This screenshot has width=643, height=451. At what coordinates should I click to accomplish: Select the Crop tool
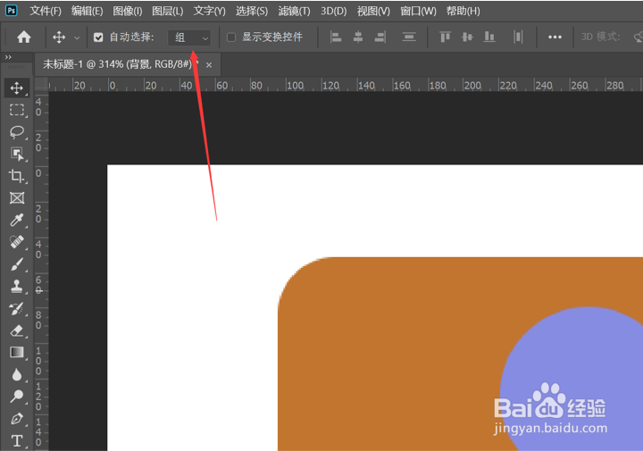pyautogui.click(x=17, y=176)
